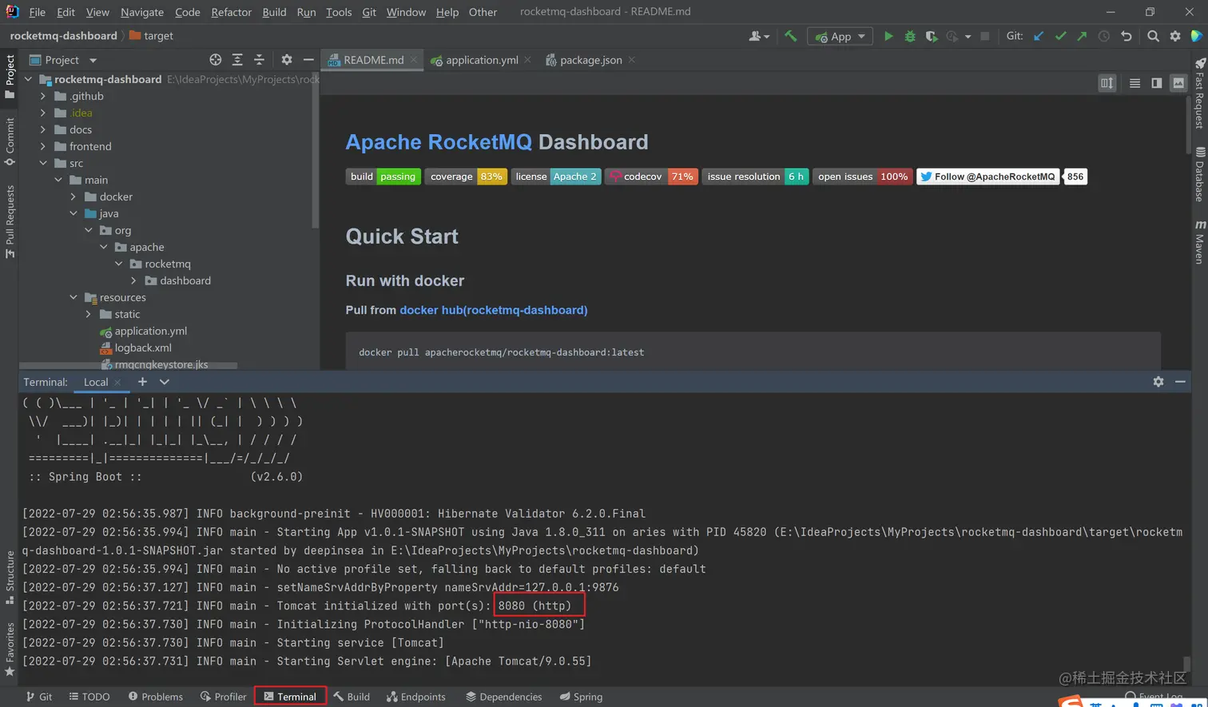Switch markdown view to editor only
The height and width of the screenshot is (707, 1208).
pyautogui.click(x=1134, y=83)
